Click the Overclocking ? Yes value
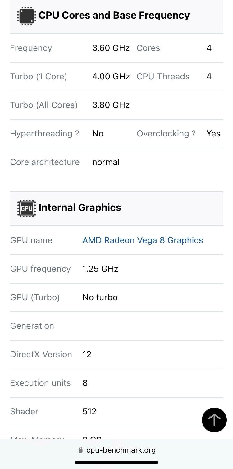 [x=213, y=134]
